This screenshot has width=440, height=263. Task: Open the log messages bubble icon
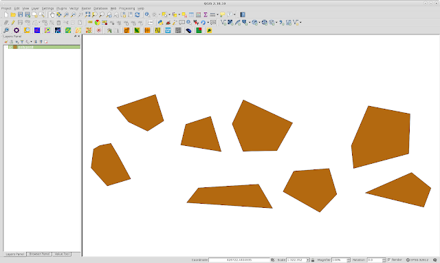(x=434, y=260)
